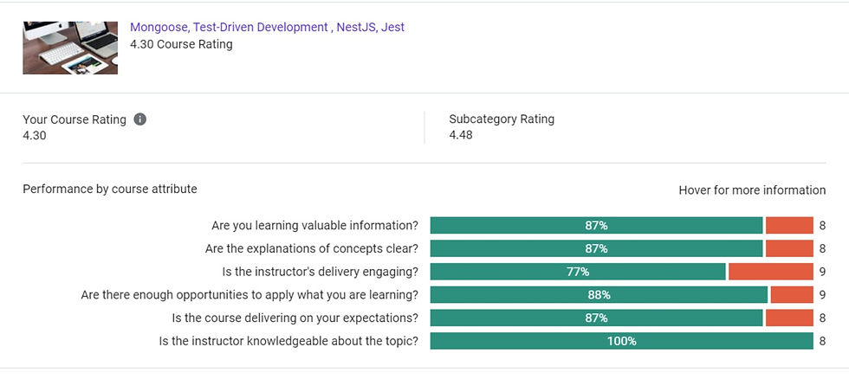This screenshot has height=379, width=849.
Task: Click 'Are you learning valuable information?' label
Action: tap(314, 225)
